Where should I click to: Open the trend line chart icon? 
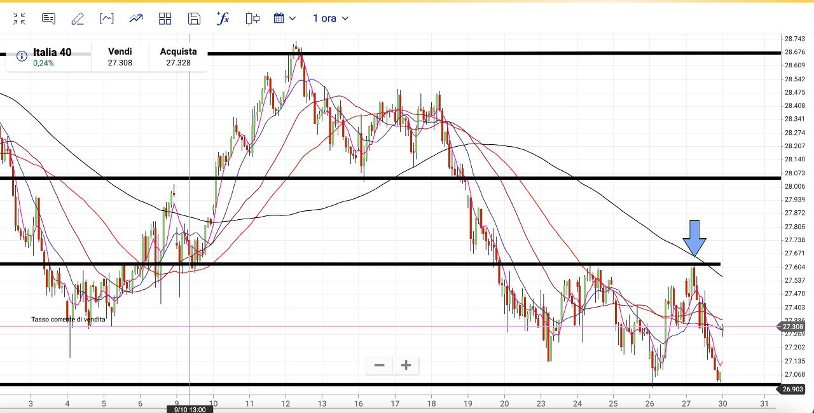pos(136,18)
